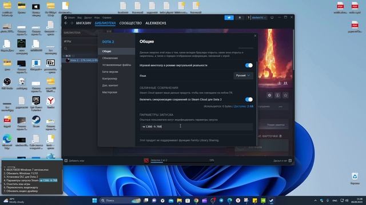This screenshot has width=366, height=205.
Task: Click the Dota 2 icon in downloads bar
Action: click(146, 161)
